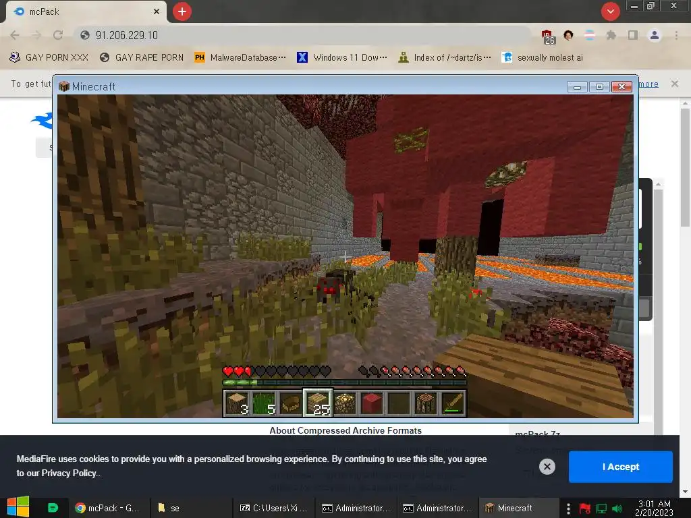The image size is (691, 518).
Task: Click the clock showing 3:01 AM
Action: pyautogui.click(x=655, y=508)
